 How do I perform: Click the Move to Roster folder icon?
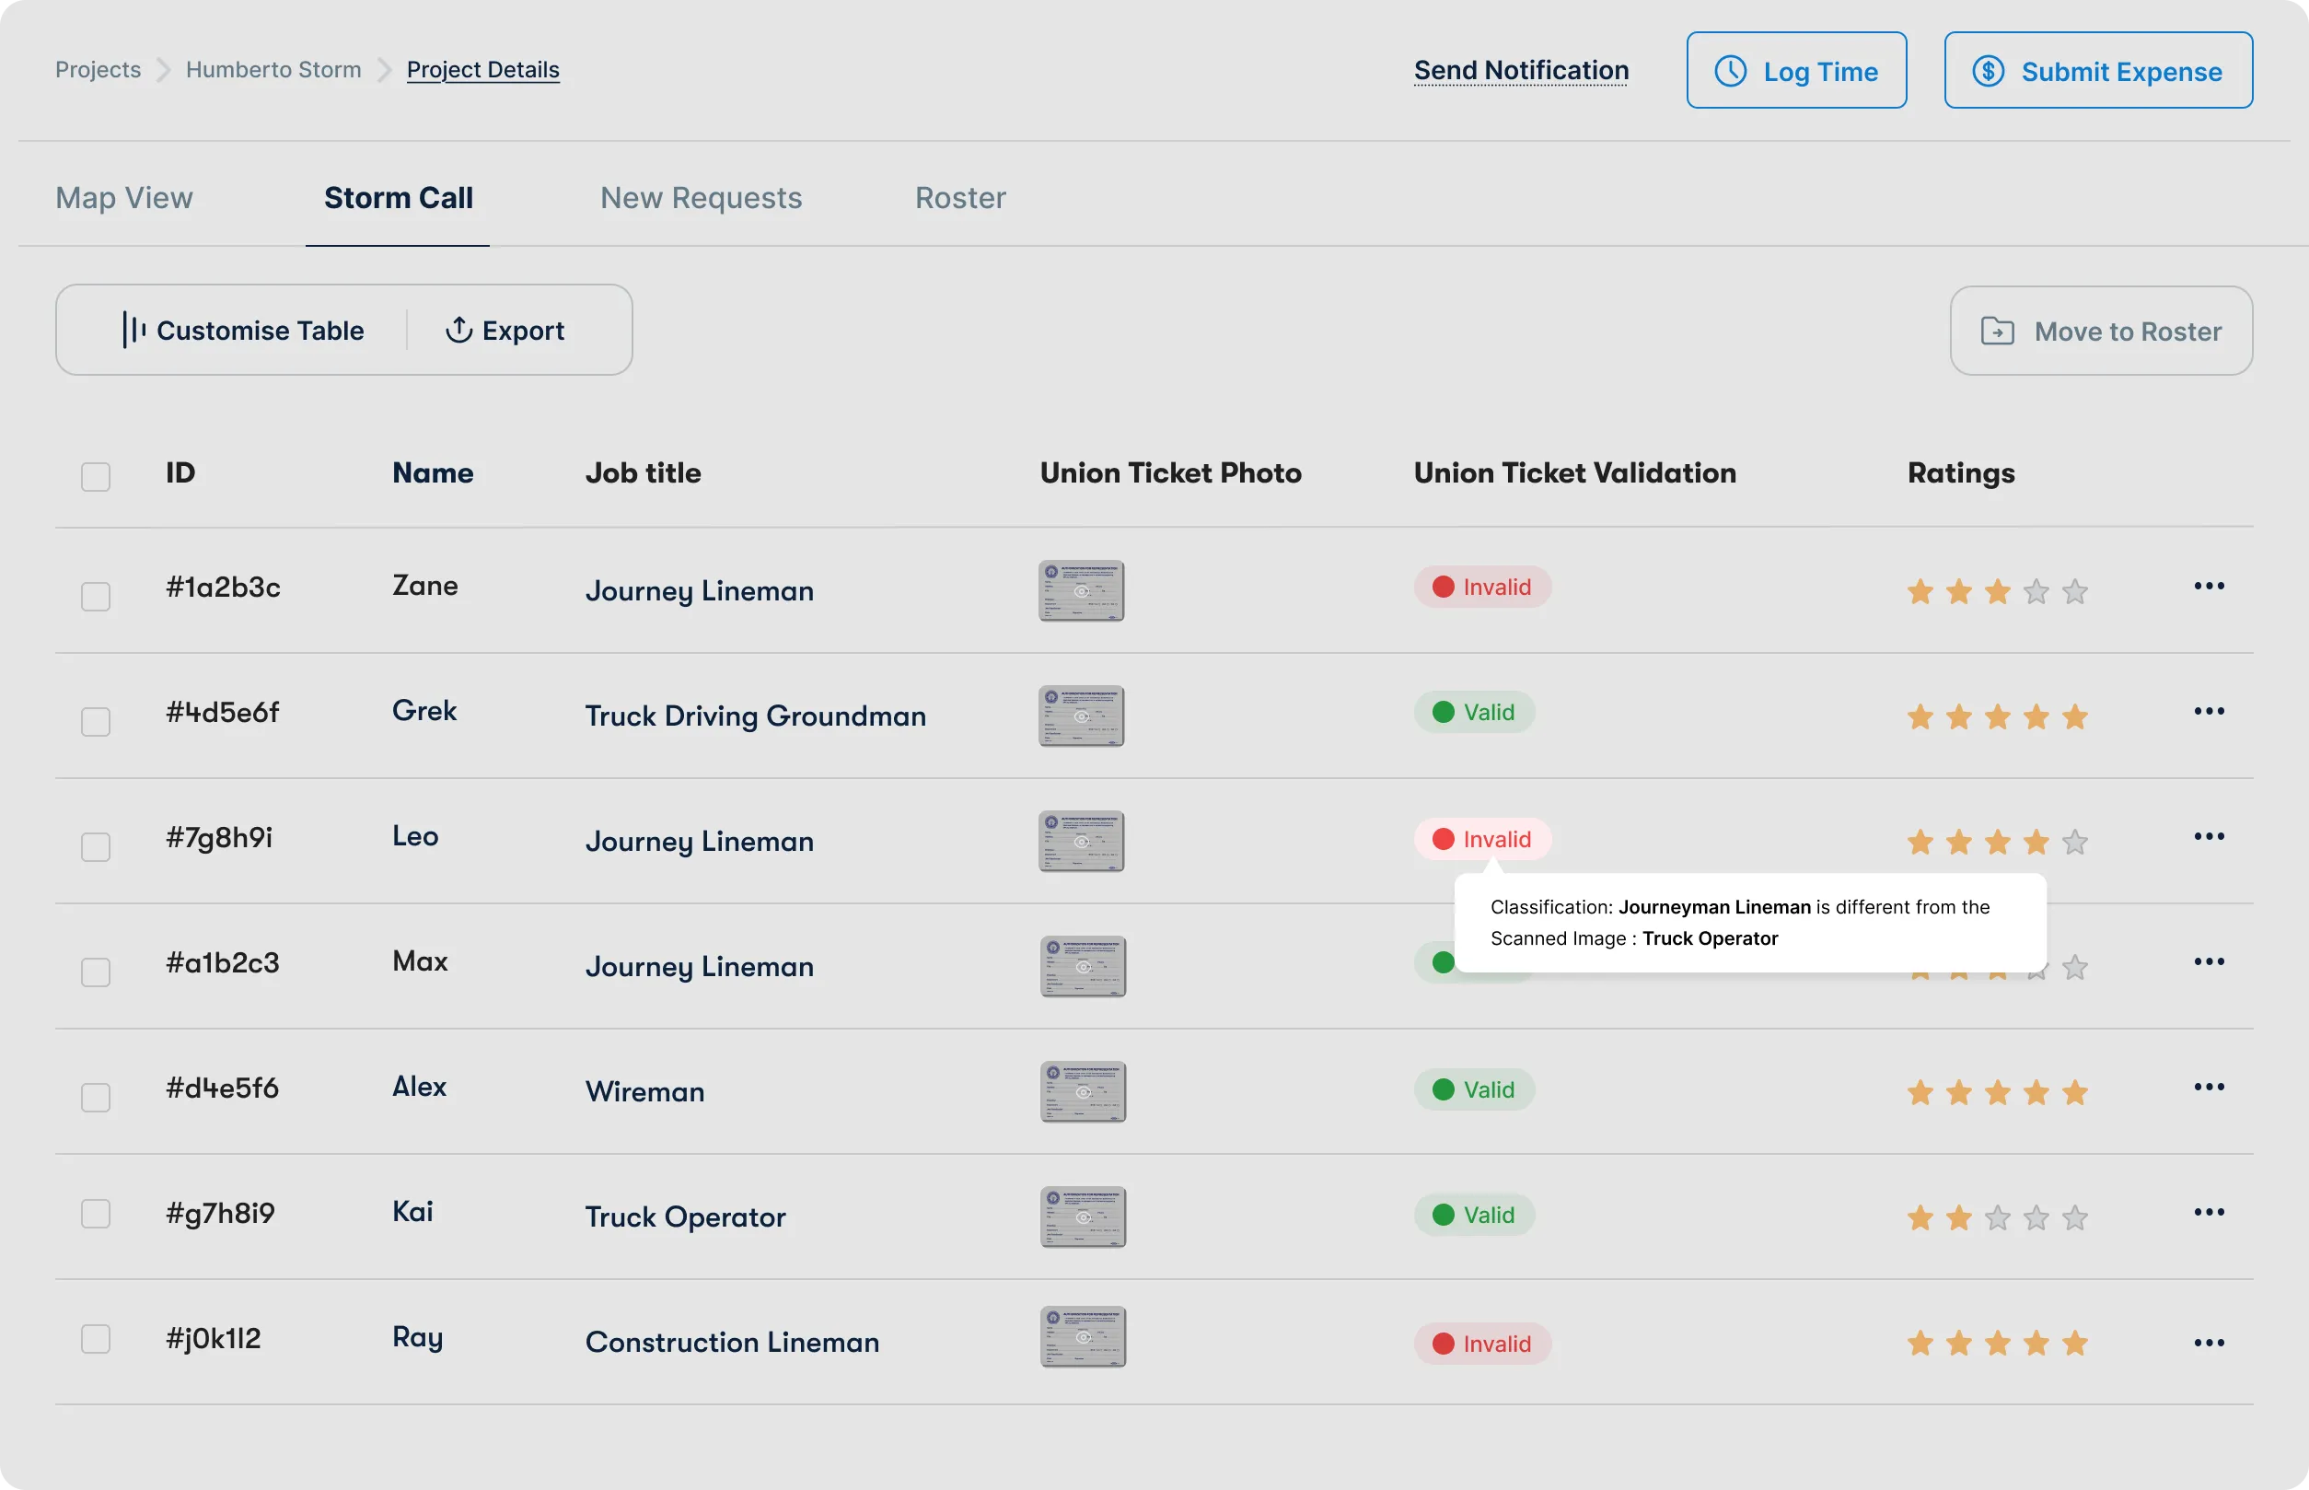(1998, 331)
